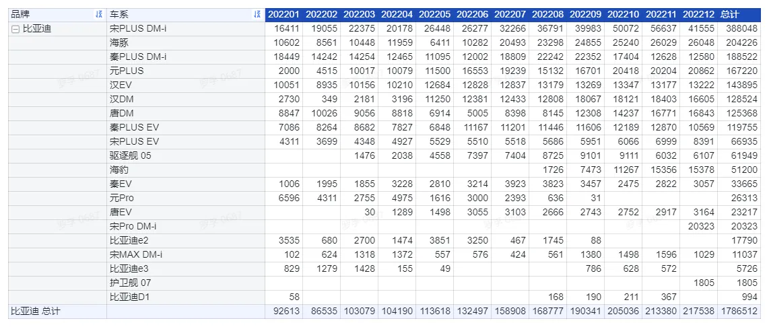Click total 994 for 比亚迪D1
The height and width of the screenshot is (327, 769).
[751, 297]
